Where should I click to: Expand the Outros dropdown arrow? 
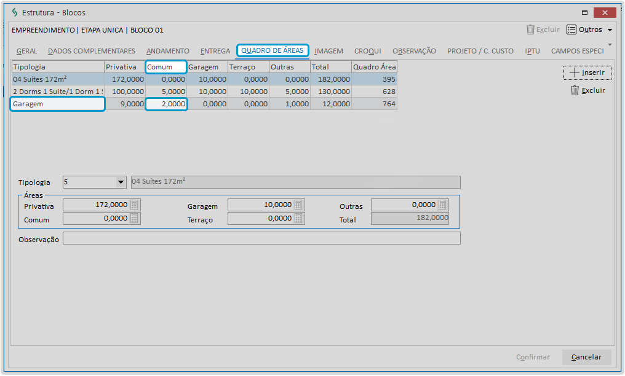point(610,30)
